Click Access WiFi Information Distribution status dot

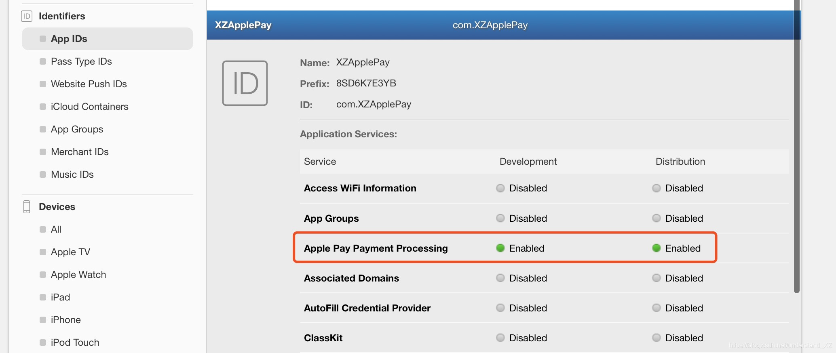click(x=657, y=188)
